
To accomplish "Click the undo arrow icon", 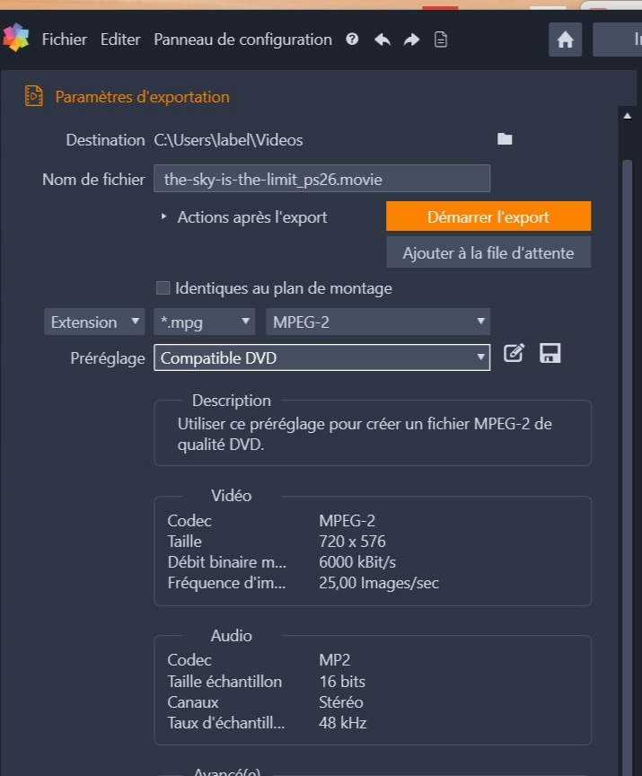I will click(x=383, y=40).
